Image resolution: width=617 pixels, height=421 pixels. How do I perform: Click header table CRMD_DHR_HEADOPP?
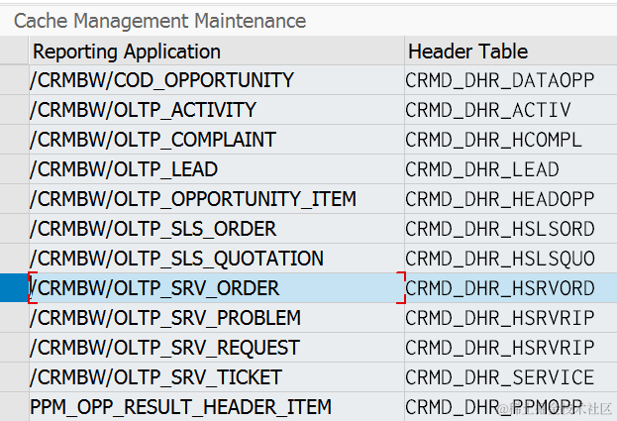coord(511,199)
